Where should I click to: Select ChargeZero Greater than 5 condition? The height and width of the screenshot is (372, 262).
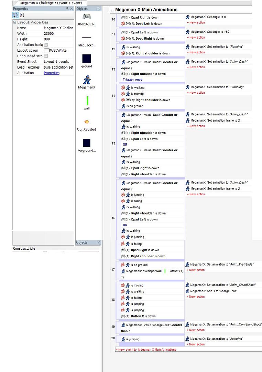[152, 328]
